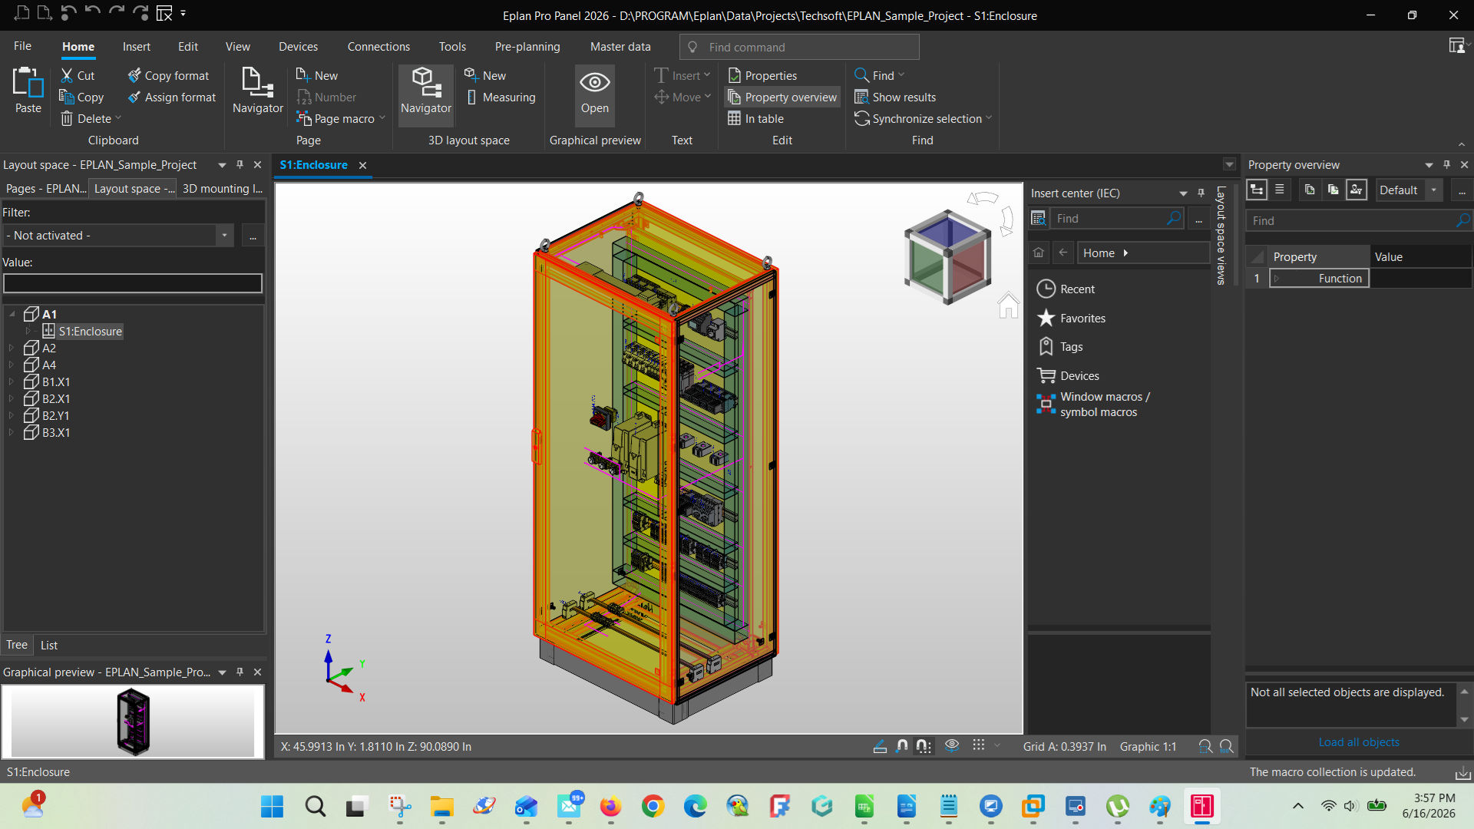Open the Find dropdown in ribbon
The image size is (1474, 829).
[x=901, y=75]
